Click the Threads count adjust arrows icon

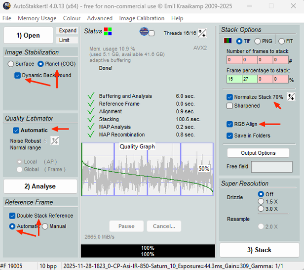point(202,33)
